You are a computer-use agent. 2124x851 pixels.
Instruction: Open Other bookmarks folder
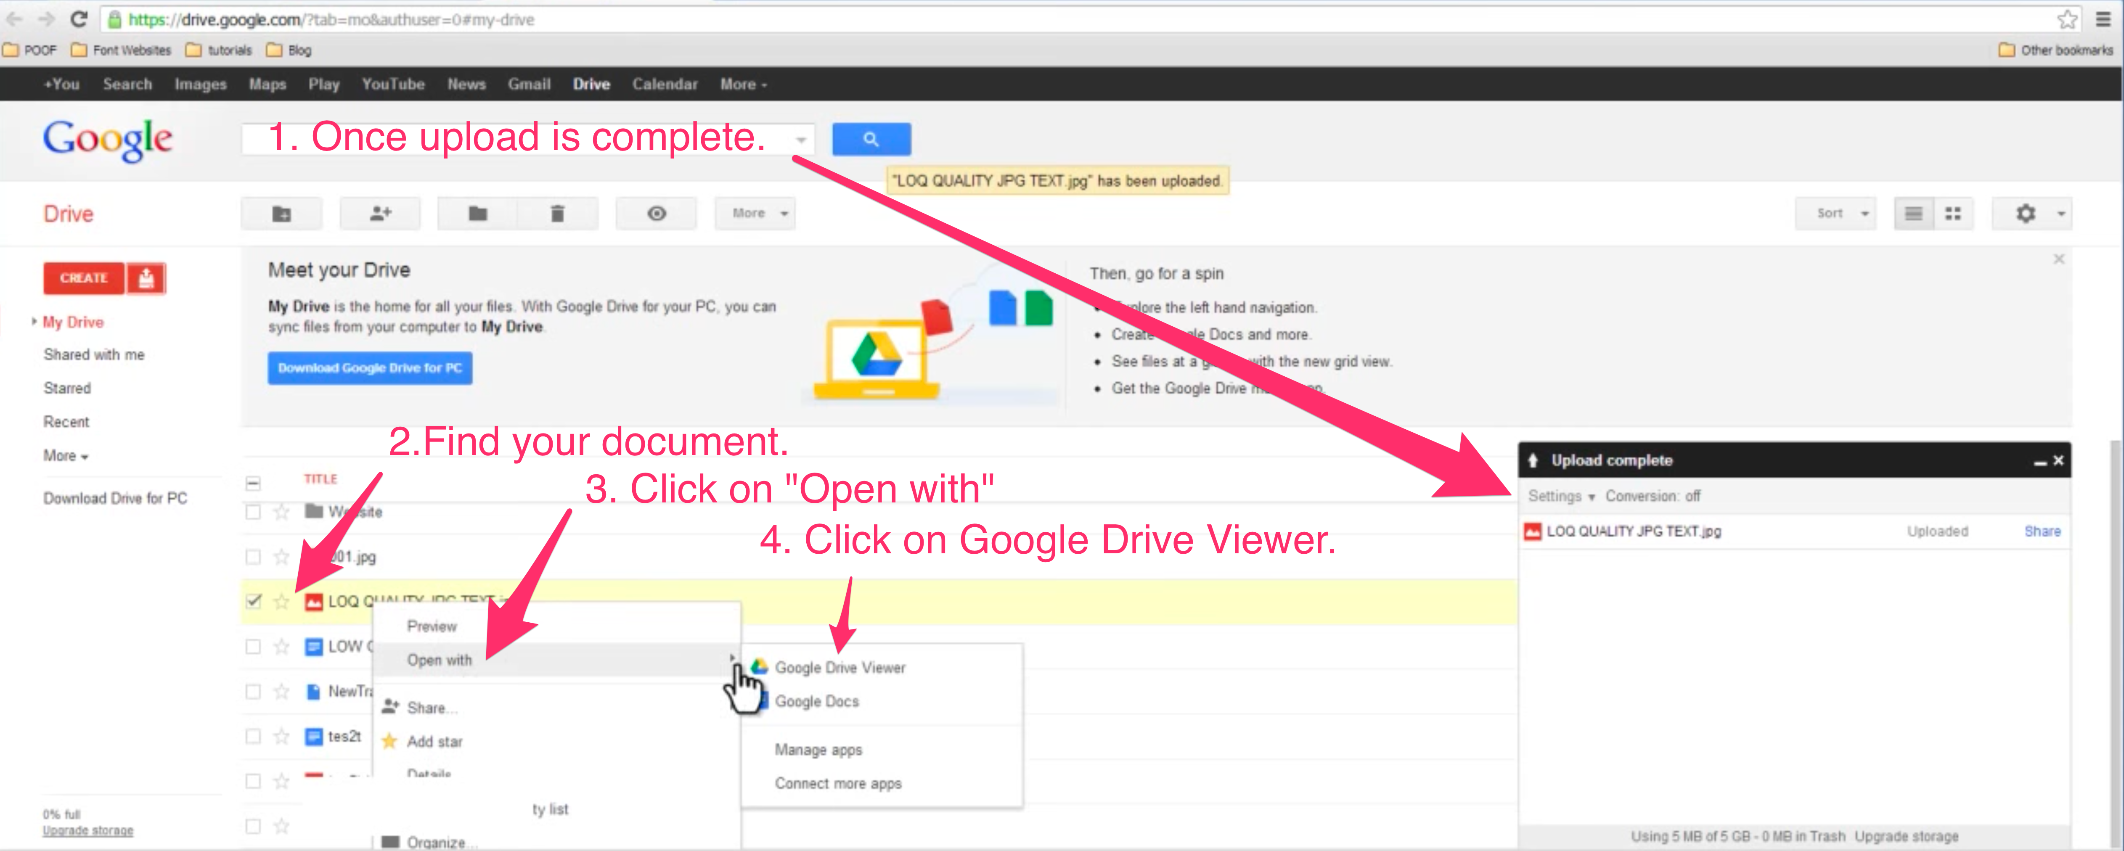[x=2056, y=50]
